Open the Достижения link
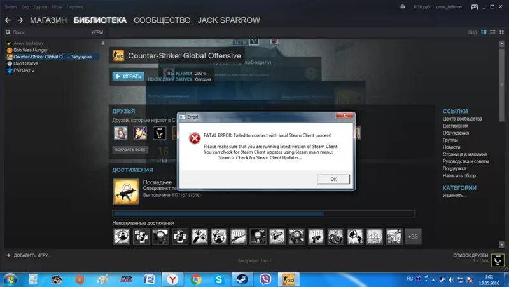Image resolution: width=509 pixels, height=287 pixels. [x=456, y=126]
